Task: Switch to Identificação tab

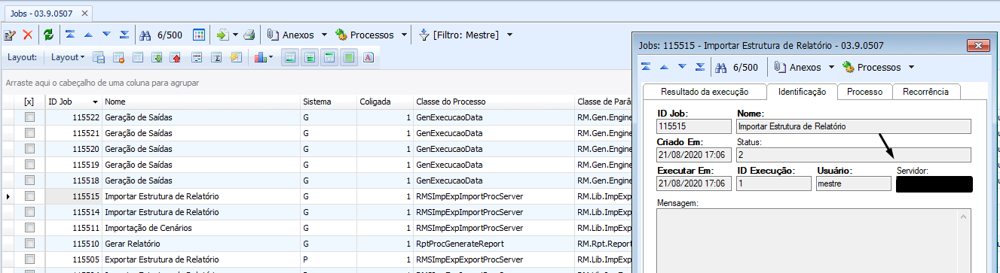Action: (802, 92)
